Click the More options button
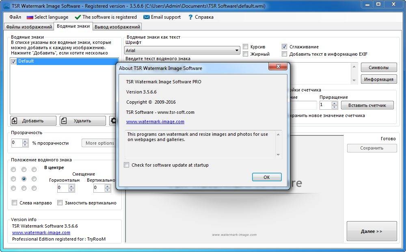Image resolution: width=406 pixels, height=252 pixels. (x=99, y=143)
